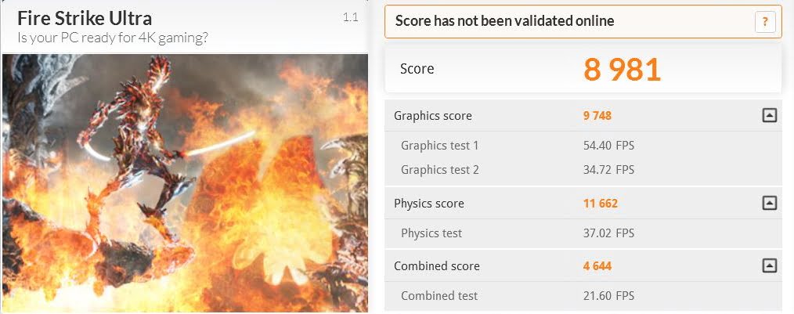Click the Fire Strike Ultra title

click(85, 18)
